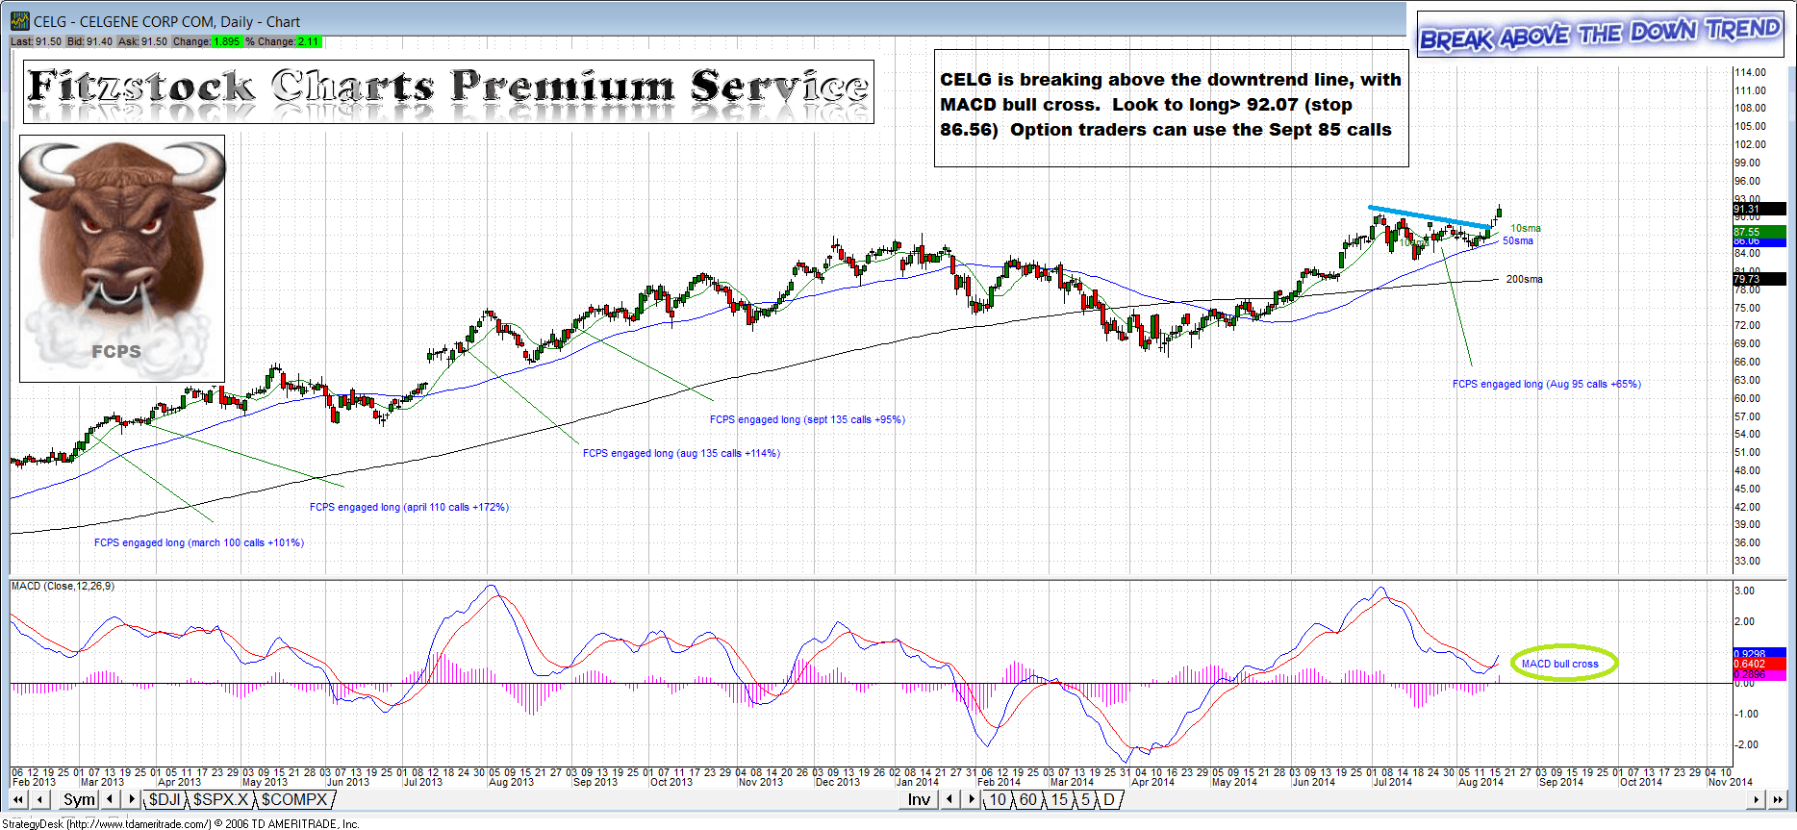
Task: Click the green % Change value 2.11
Action: [x=309, y=42]
